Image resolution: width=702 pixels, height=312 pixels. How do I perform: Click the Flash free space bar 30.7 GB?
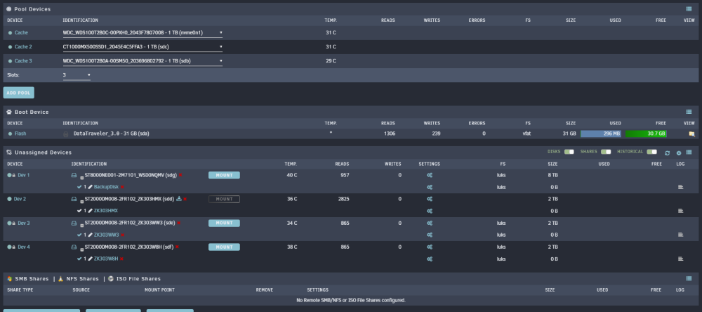click(646, 134)
